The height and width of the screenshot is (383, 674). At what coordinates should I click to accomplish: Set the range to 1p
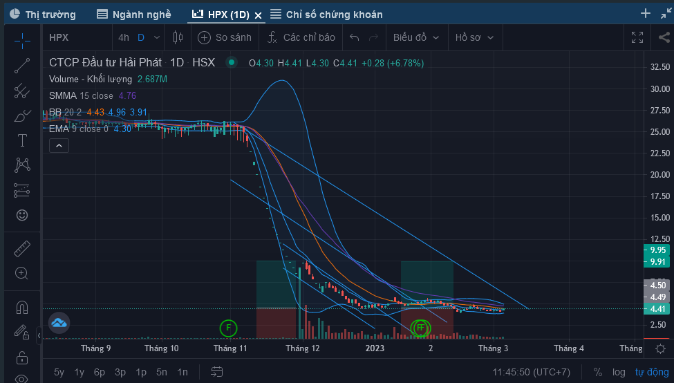pos(141,372)
